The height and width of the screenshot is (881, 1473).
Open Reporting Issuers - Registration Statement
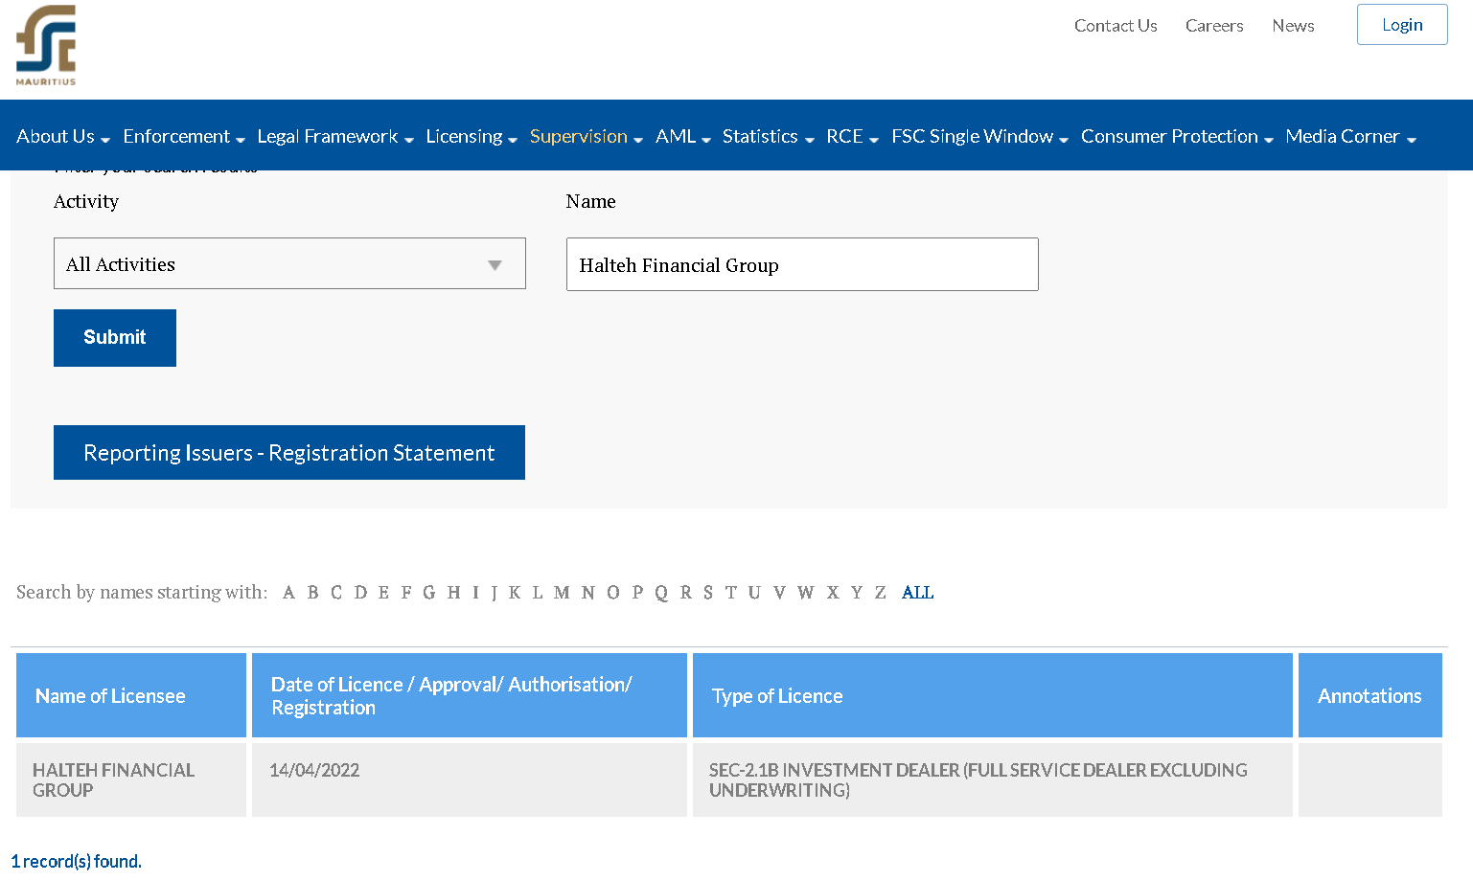(289, 453)
